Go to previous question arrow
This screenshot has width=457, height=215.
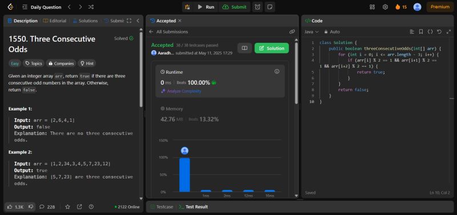click(x=69, y=7)
